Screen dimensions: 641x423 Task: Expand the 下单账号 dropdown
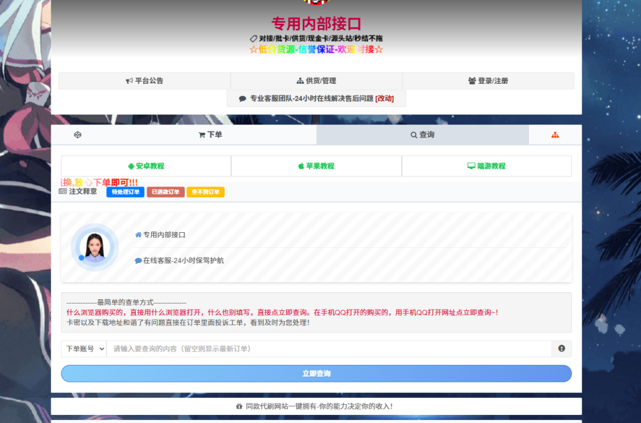click(84, 349)
